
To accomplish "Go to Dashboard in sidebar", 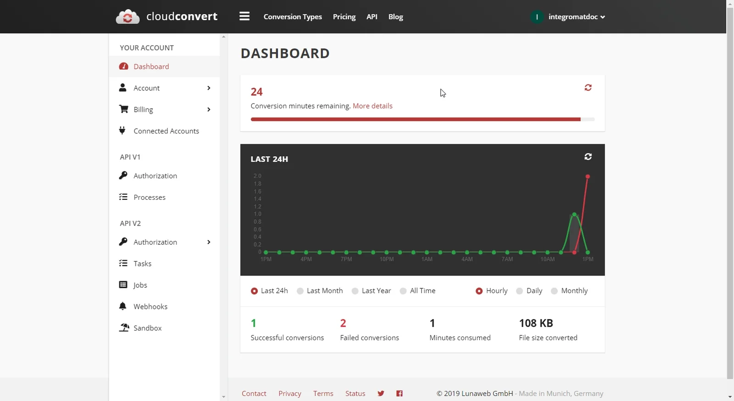I will point(164,66).
